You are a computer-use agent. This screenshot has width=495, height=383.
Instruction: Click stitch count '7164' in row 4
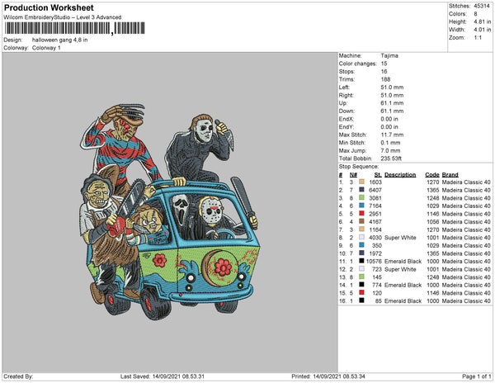[375, 206]
